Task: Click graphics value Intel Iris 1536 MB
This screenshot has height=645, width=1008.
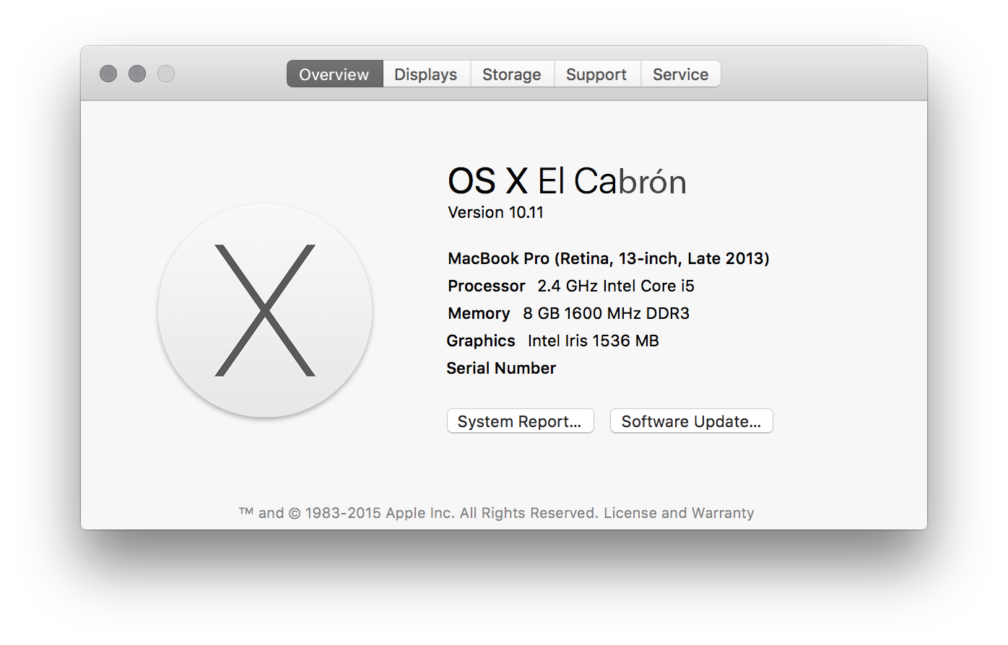Action: pyautogui.click(x=594, y=341)
